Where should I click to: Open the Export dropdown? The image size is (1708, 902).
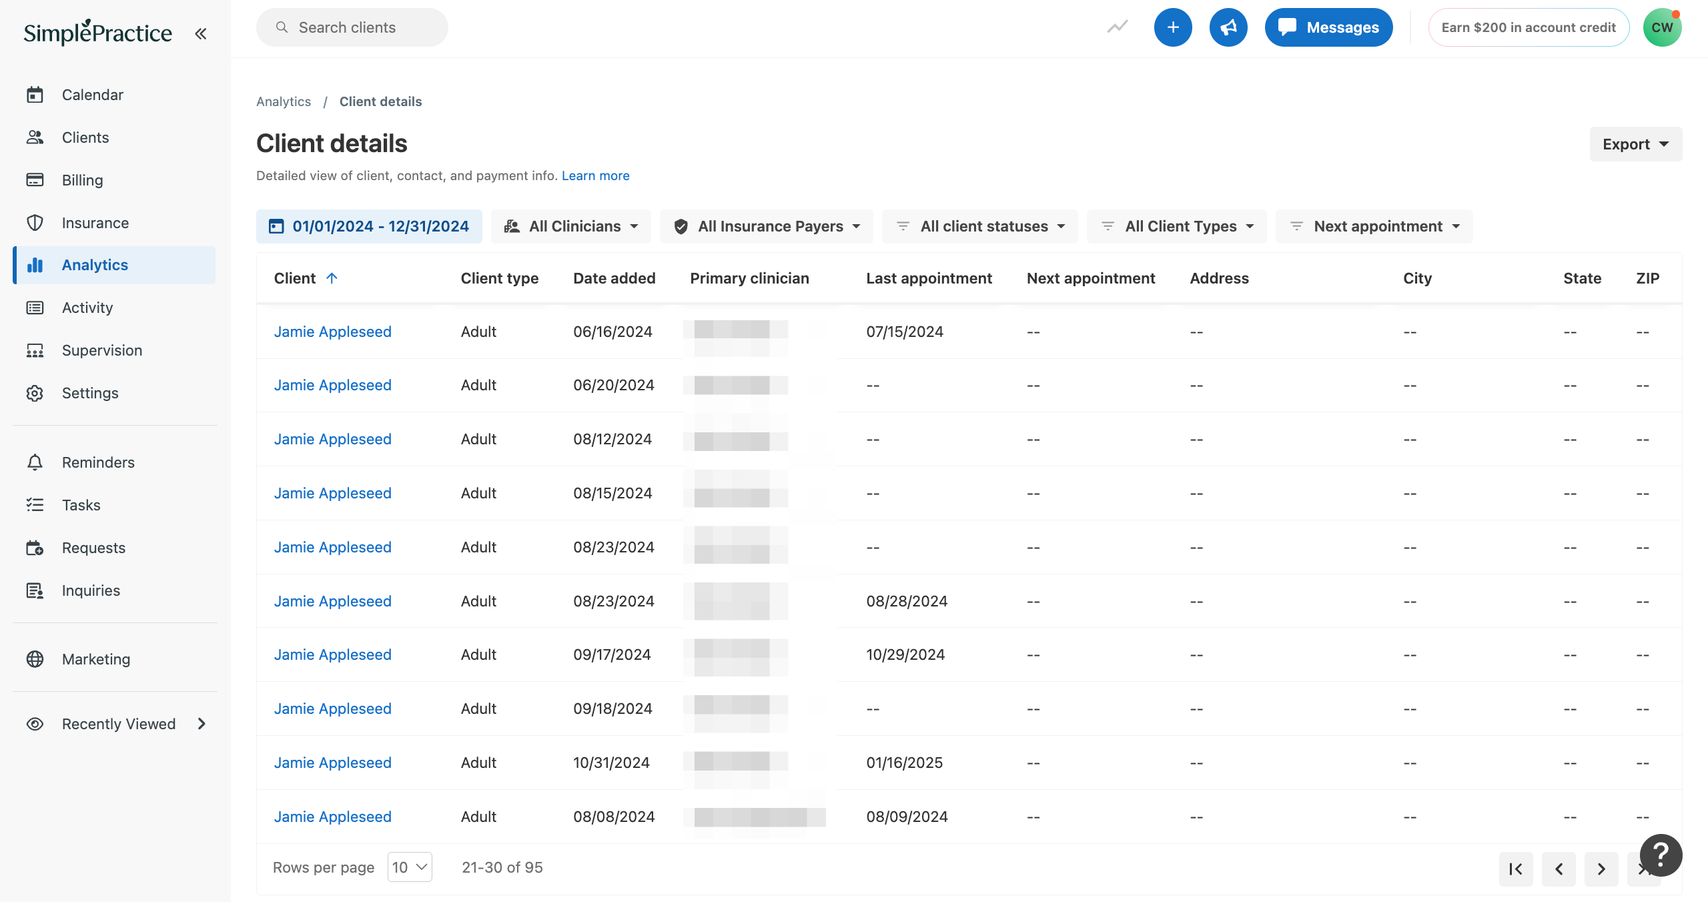pos(1635,143)
